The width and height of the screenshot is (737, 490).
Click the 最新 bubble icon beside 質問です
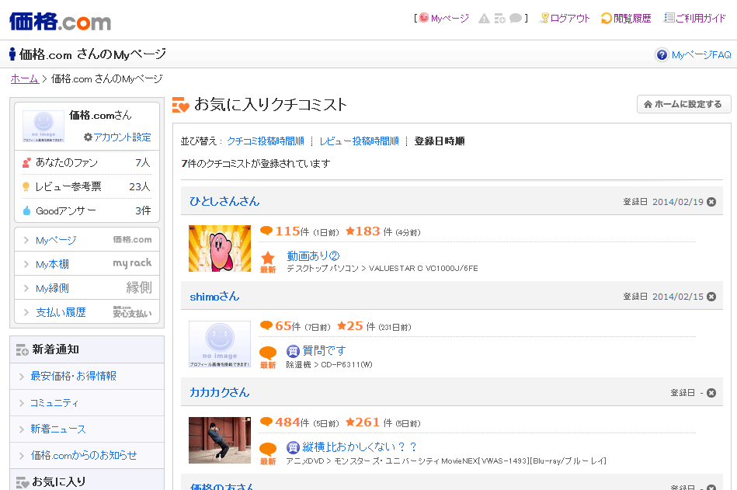(x=268, y=357)
